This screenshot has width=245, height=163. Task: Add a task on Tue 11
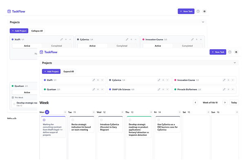pyautogui.click(x=94, y=112)
